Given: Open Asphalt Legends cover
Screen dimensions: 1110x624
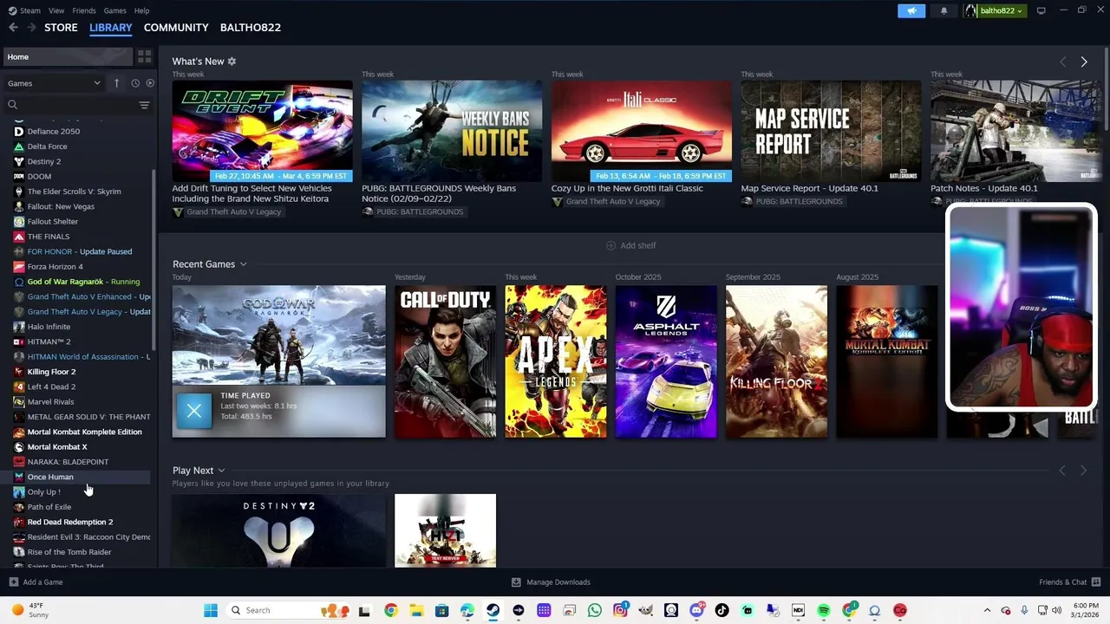Looking at the screenshot, I should point(666,361).
